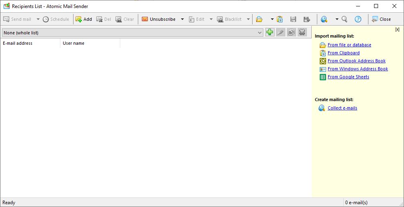Open the Send mail dropdown arrow
This screenshot has width=404, height=207.
38,19
